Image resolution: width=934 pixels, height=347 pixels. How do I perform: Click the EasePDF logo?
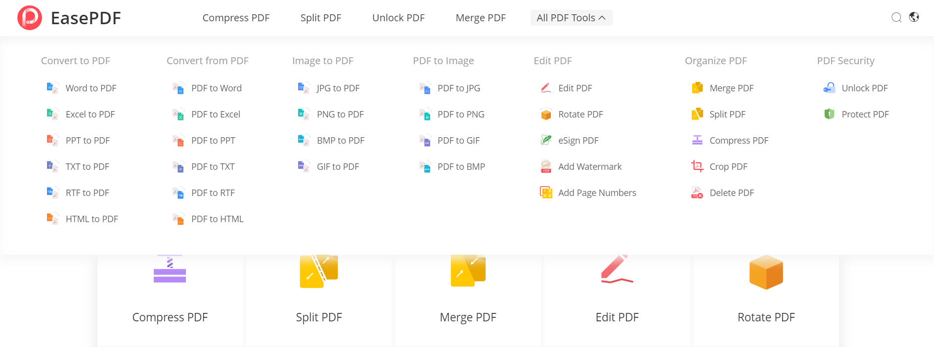point(69,18)
